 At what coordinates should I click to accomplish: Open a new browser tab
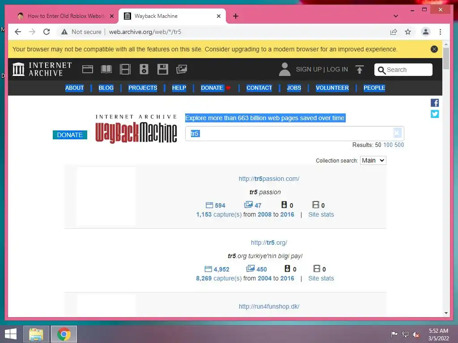235,16
